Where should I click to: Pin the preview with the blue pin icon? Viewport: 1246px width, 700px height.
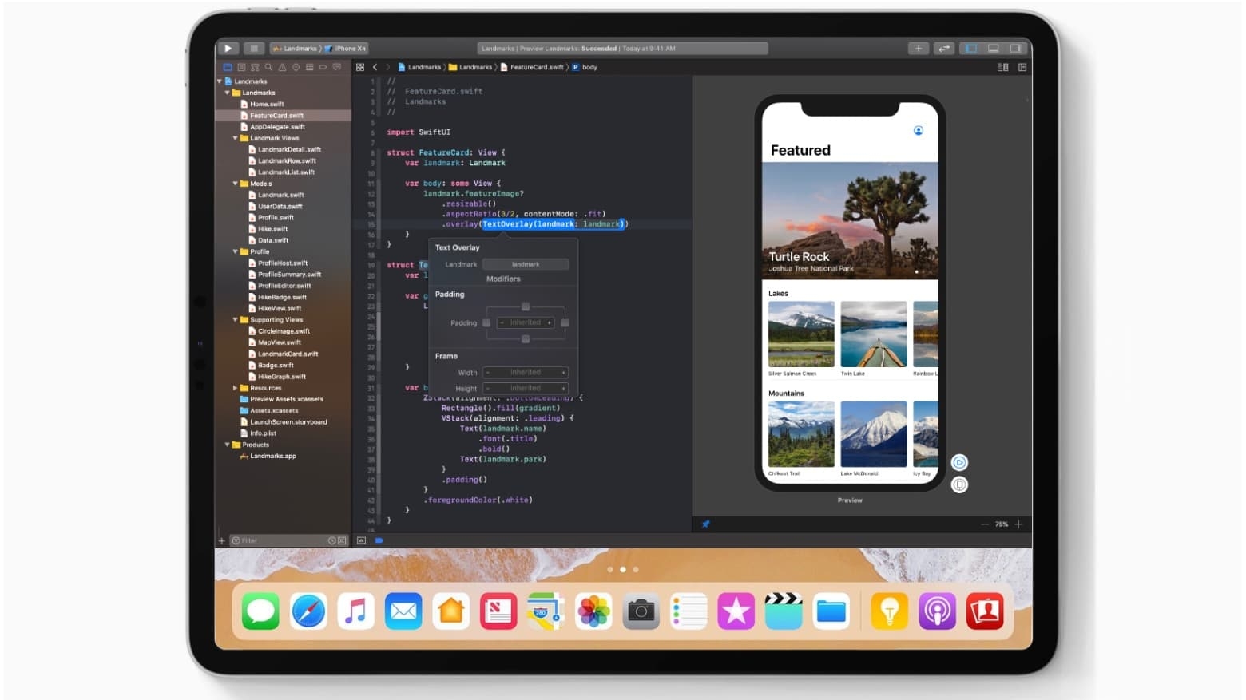[x=705, y=524]
